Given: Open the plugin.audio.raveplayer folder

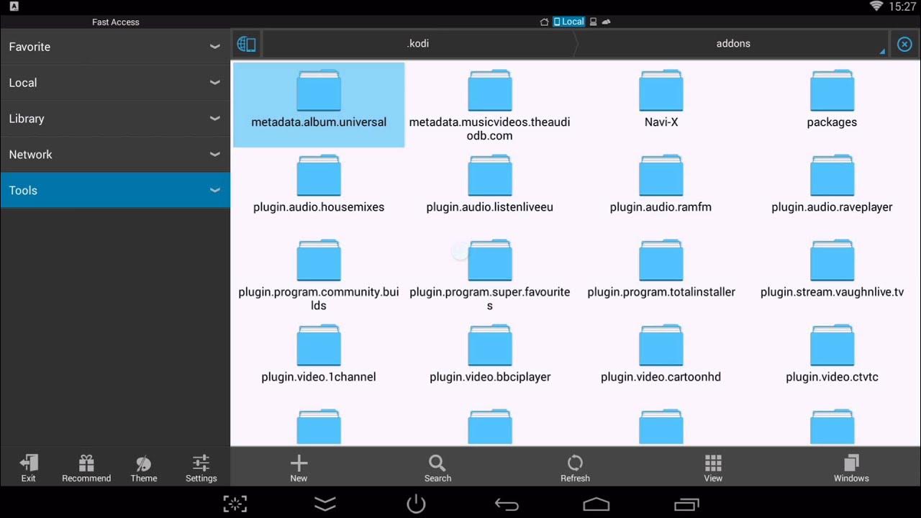Looking at the screenshot, I should tap(832, 183).
